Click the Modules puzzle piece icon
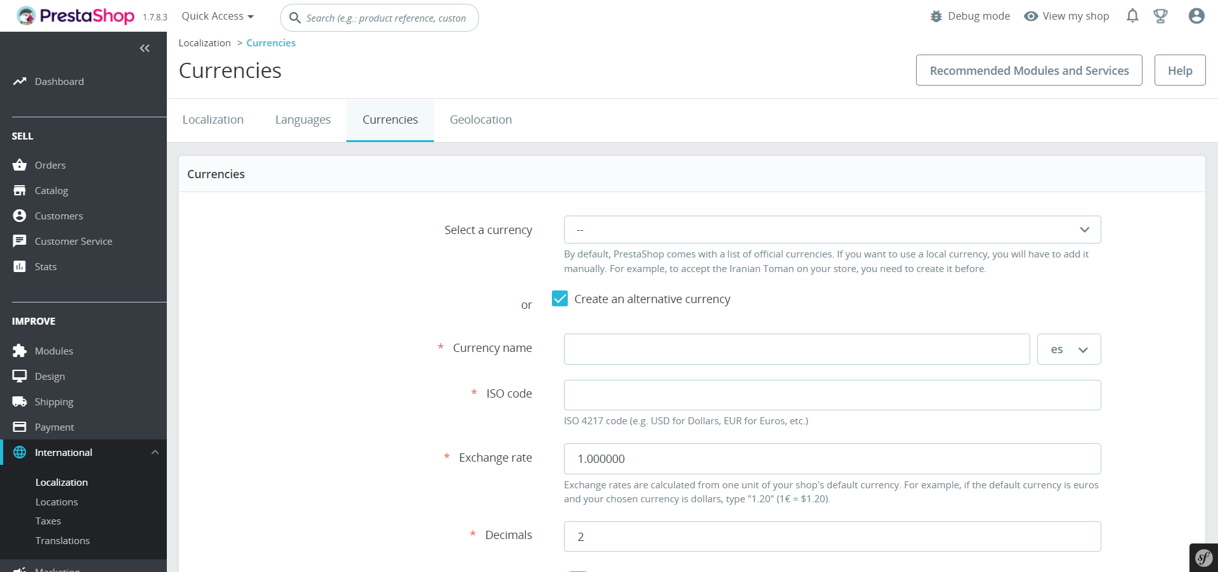Viewport: 1218px width, 572px height. pos(20,351)
